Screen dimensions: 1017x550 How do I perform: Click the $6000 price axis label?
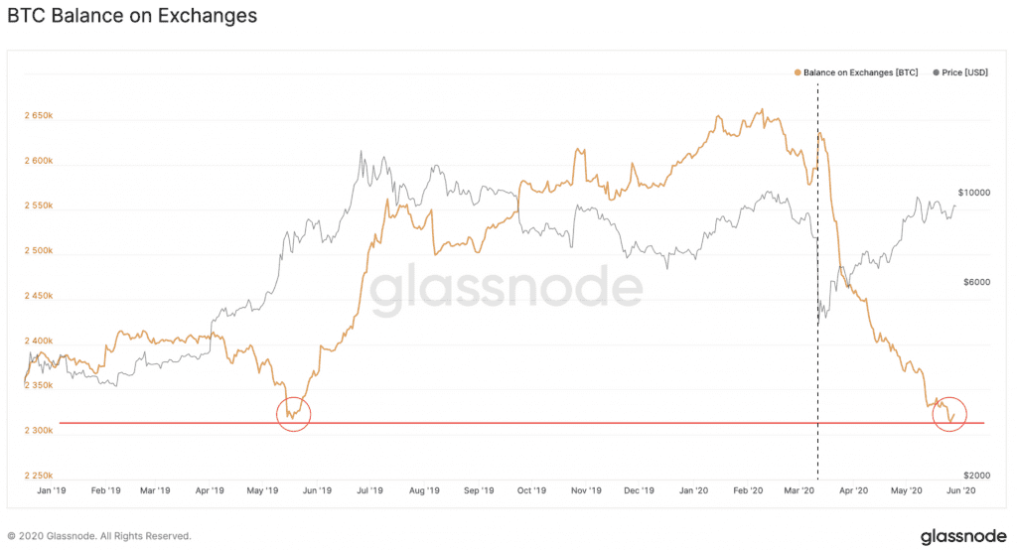pyautogui.click(x=976, y=283)
